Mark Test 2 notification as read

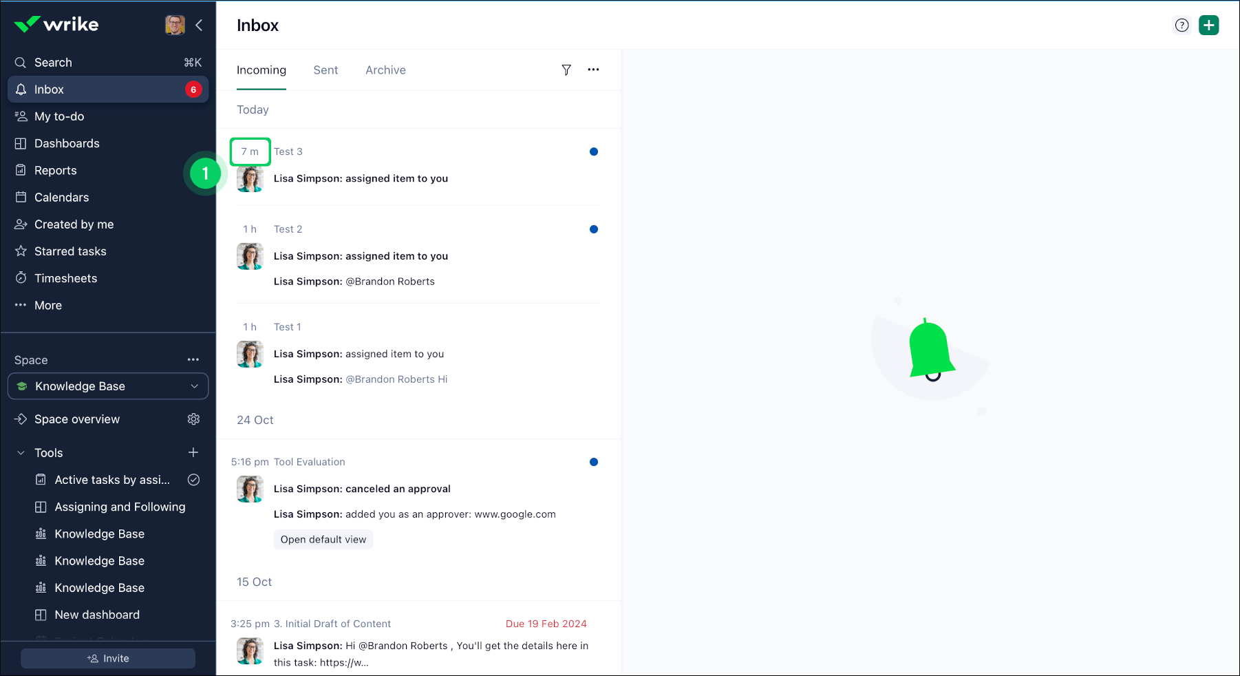point(593,229)
